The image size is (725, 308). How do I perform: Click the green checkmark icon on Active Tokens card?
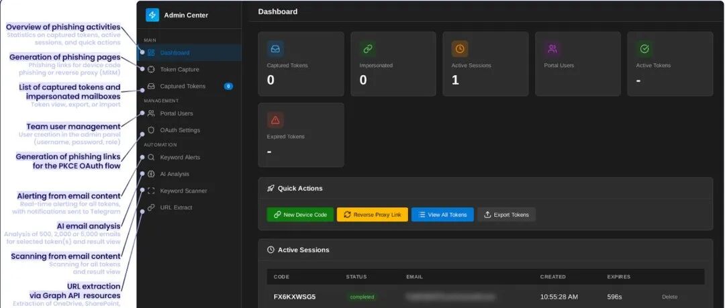[x=644, y=48]
